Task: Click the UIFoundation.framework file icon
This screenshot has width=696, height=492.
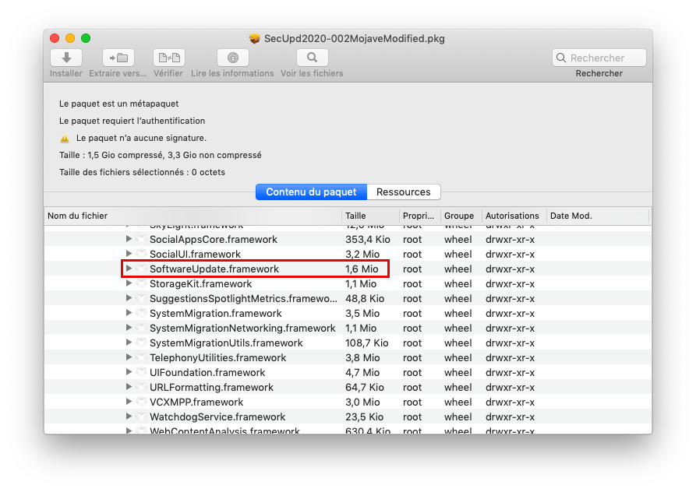Action: 141,372
